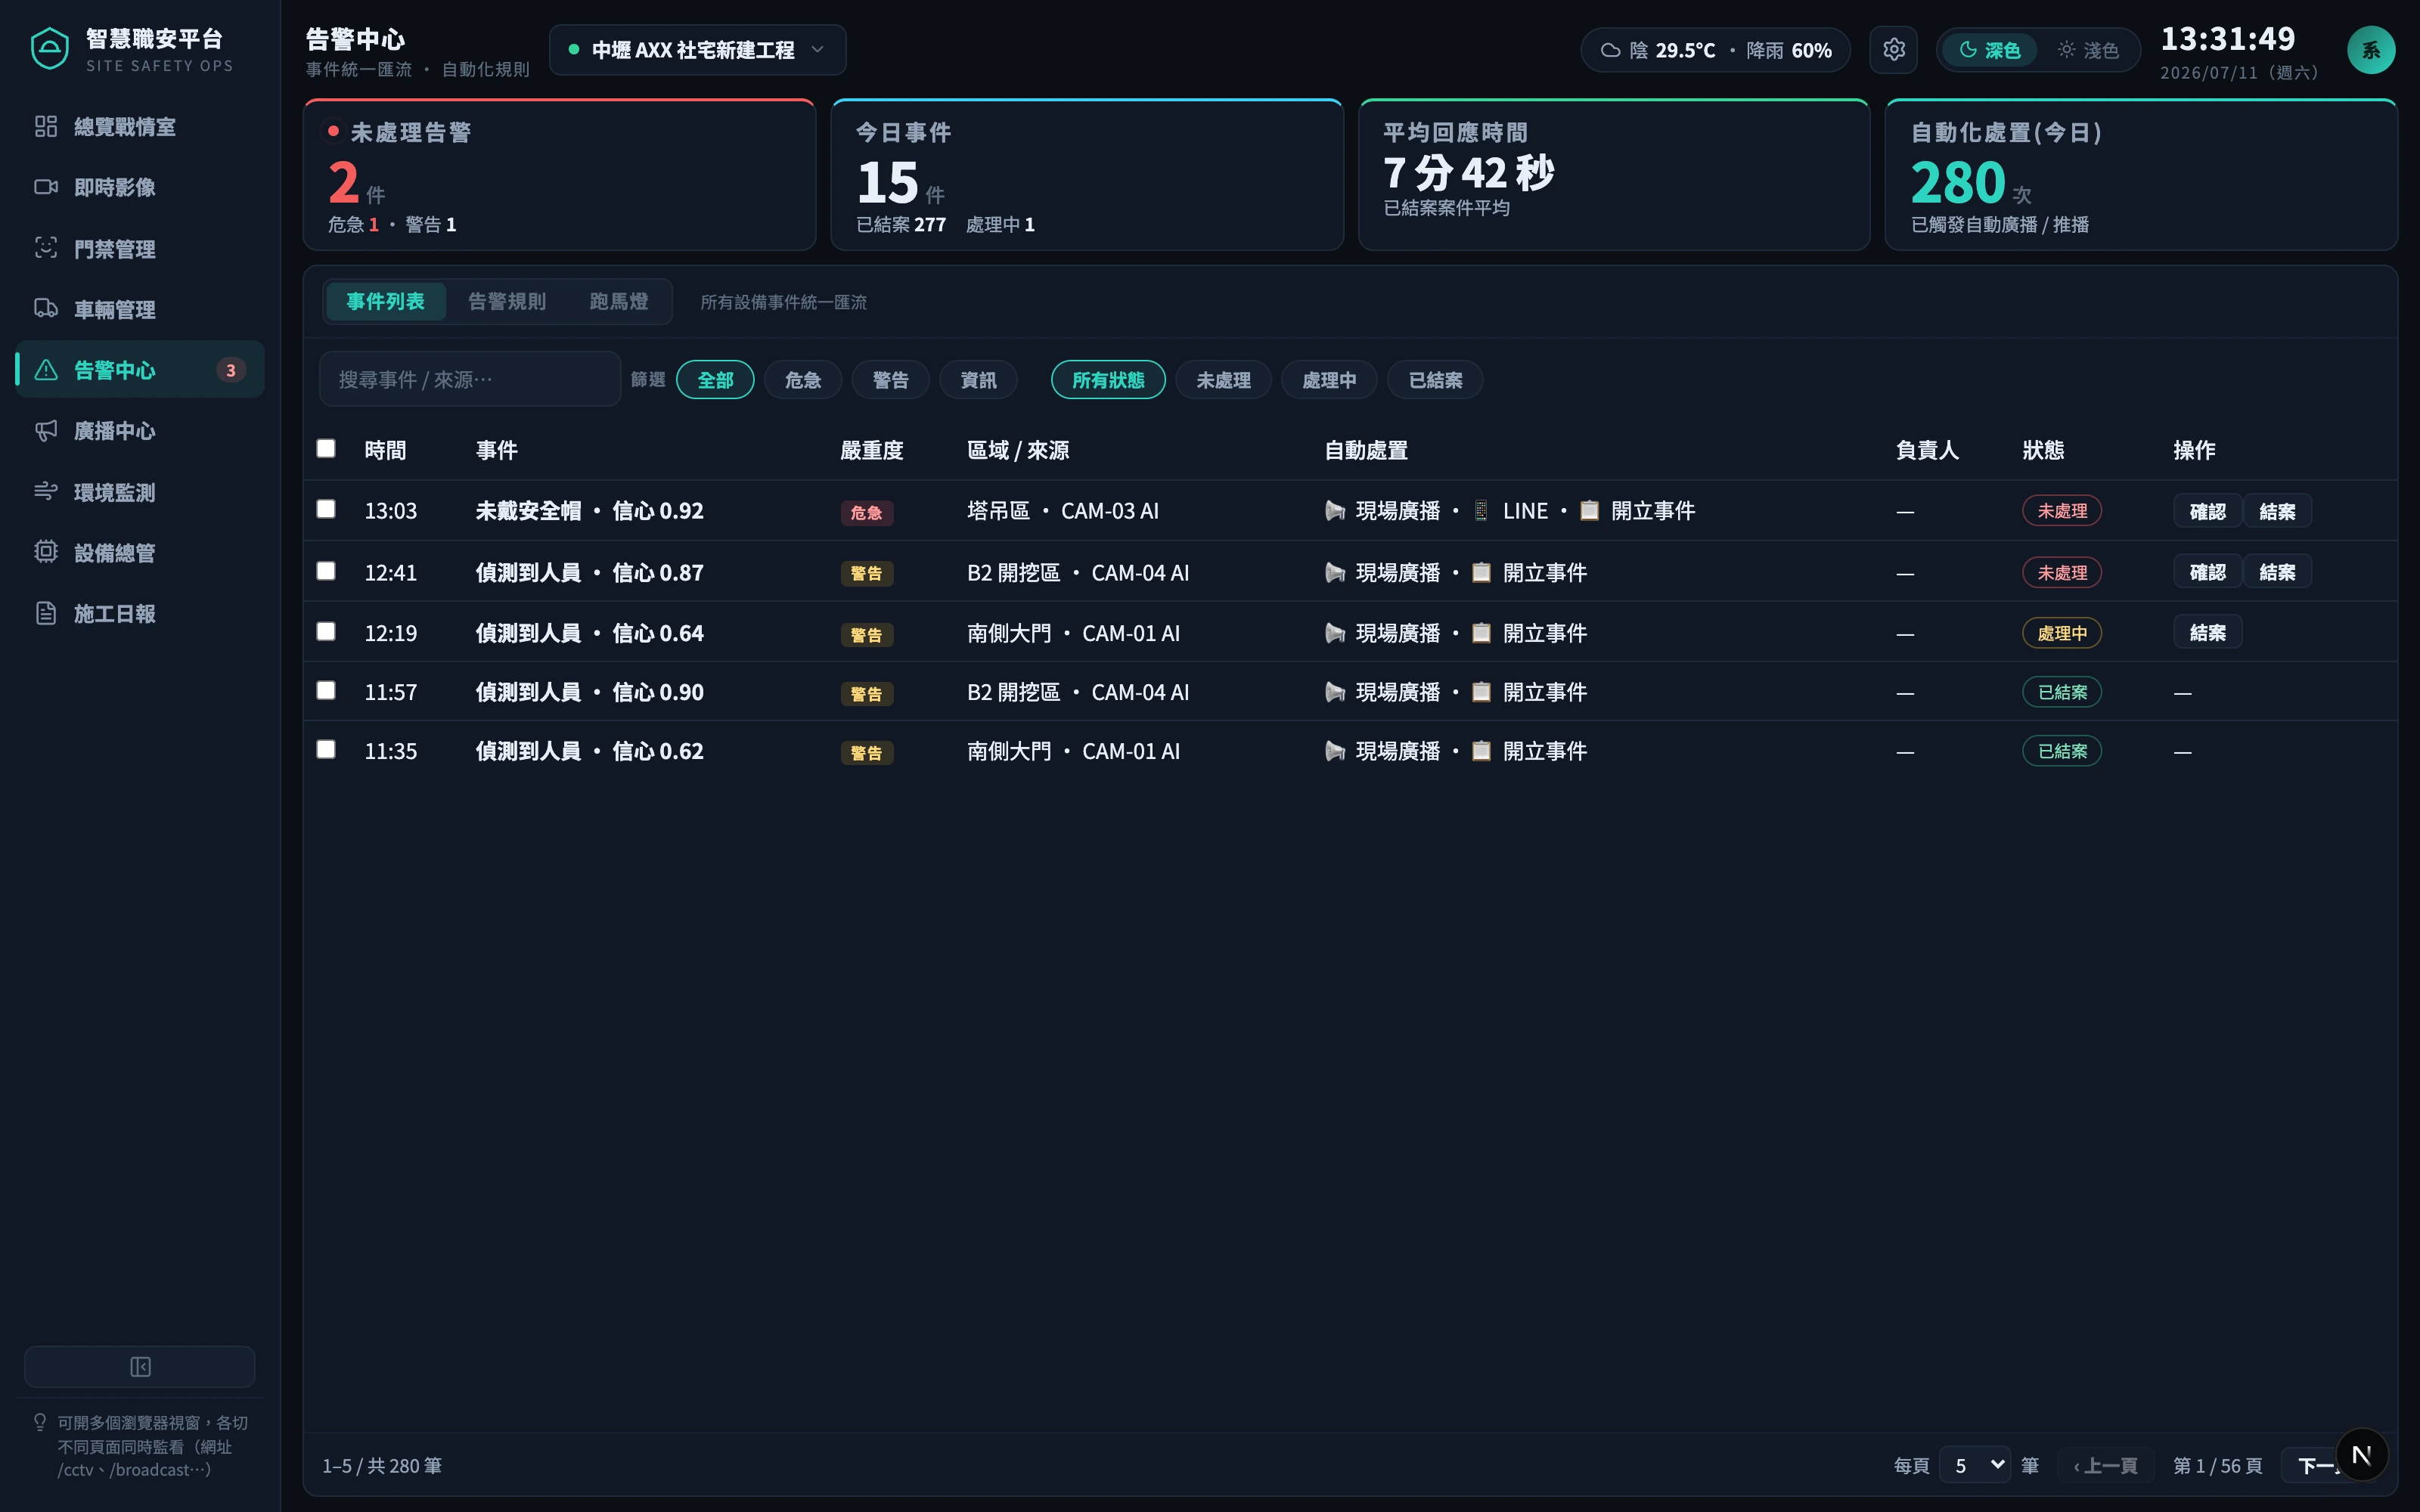Click the 危急 severity badge in 13:03 row
The height and width of the screenshot is (1512, 2420).
(x=866, y=513)
